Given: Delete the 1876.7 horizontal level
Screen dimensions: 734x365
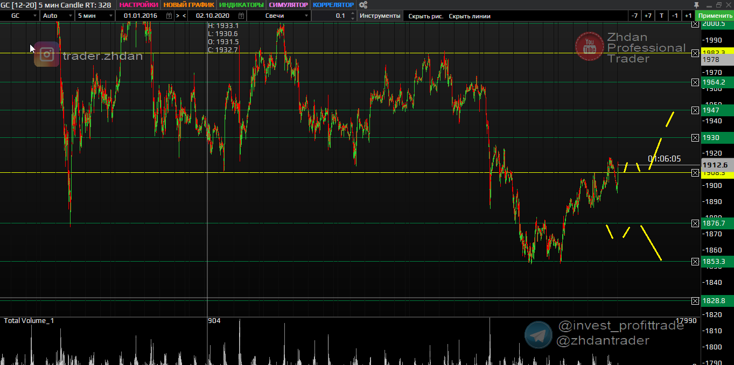Looking at the screenshot, I should coord(695,223).
